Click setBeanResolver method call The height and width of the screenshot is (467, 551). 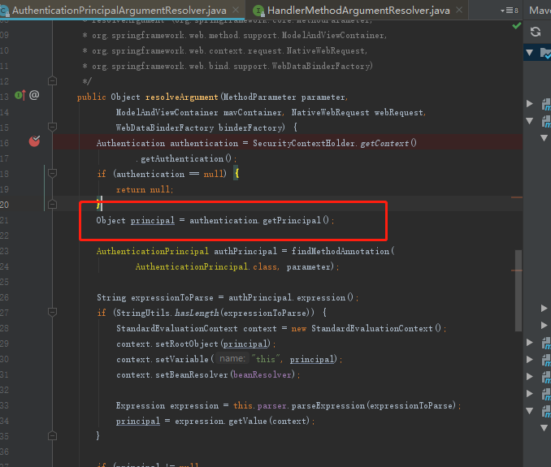[192, 375]
